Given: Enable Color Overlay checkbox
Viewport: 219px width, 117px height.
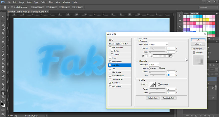Looking at the screenshot, I should [110, 72].
